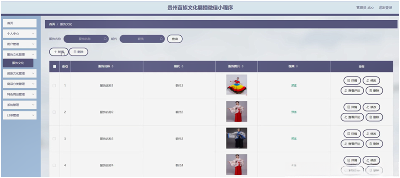The image size is (400, 178).
Task: Click 删除 for row 服饰名称3
Action: pyautogui.click(x=374, y=144)
